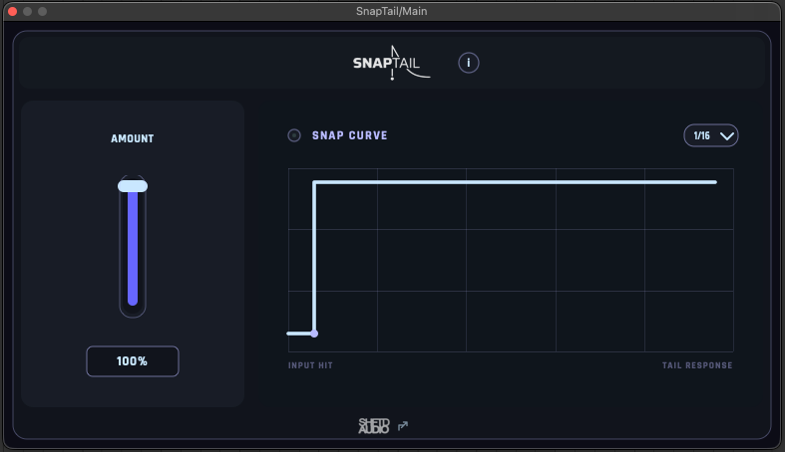Click the Shed Audio logo
The height and width of the screenshot is (452, 785).
click(x=373, y=425)
